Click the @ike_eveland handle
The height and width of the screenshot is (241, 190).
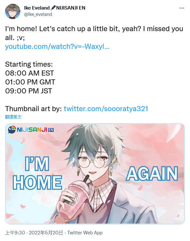pos(38,14)
